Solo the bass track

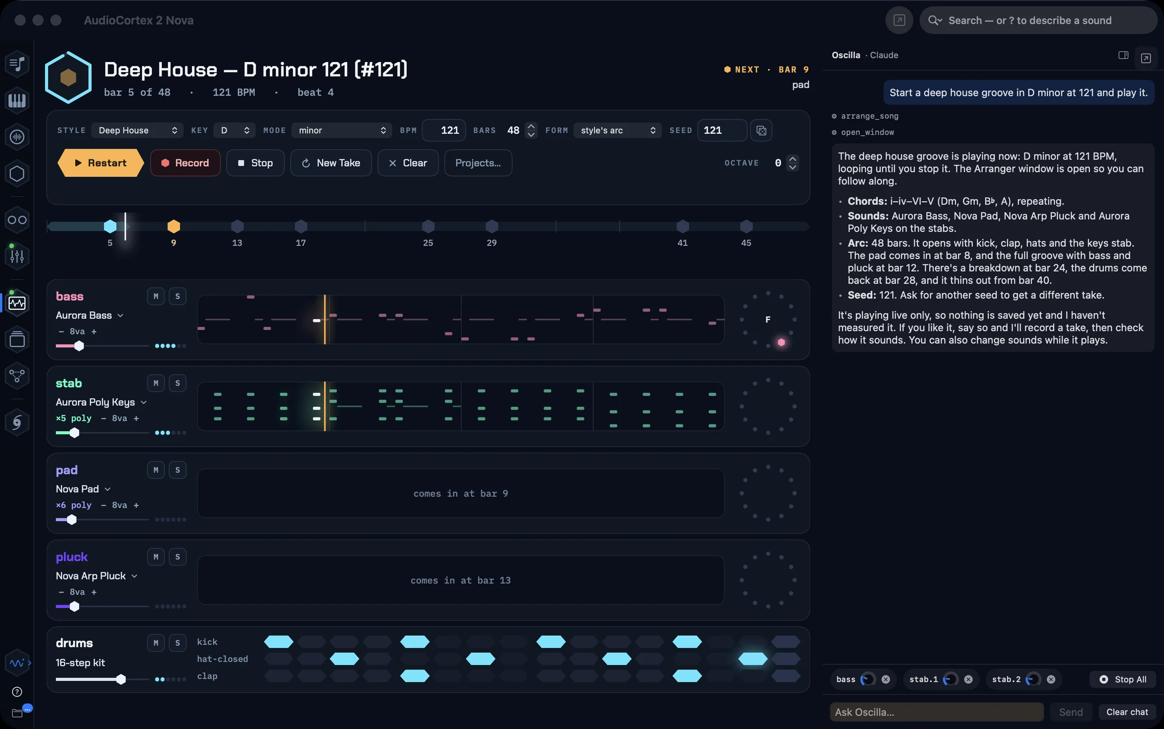tap(178, 296)
